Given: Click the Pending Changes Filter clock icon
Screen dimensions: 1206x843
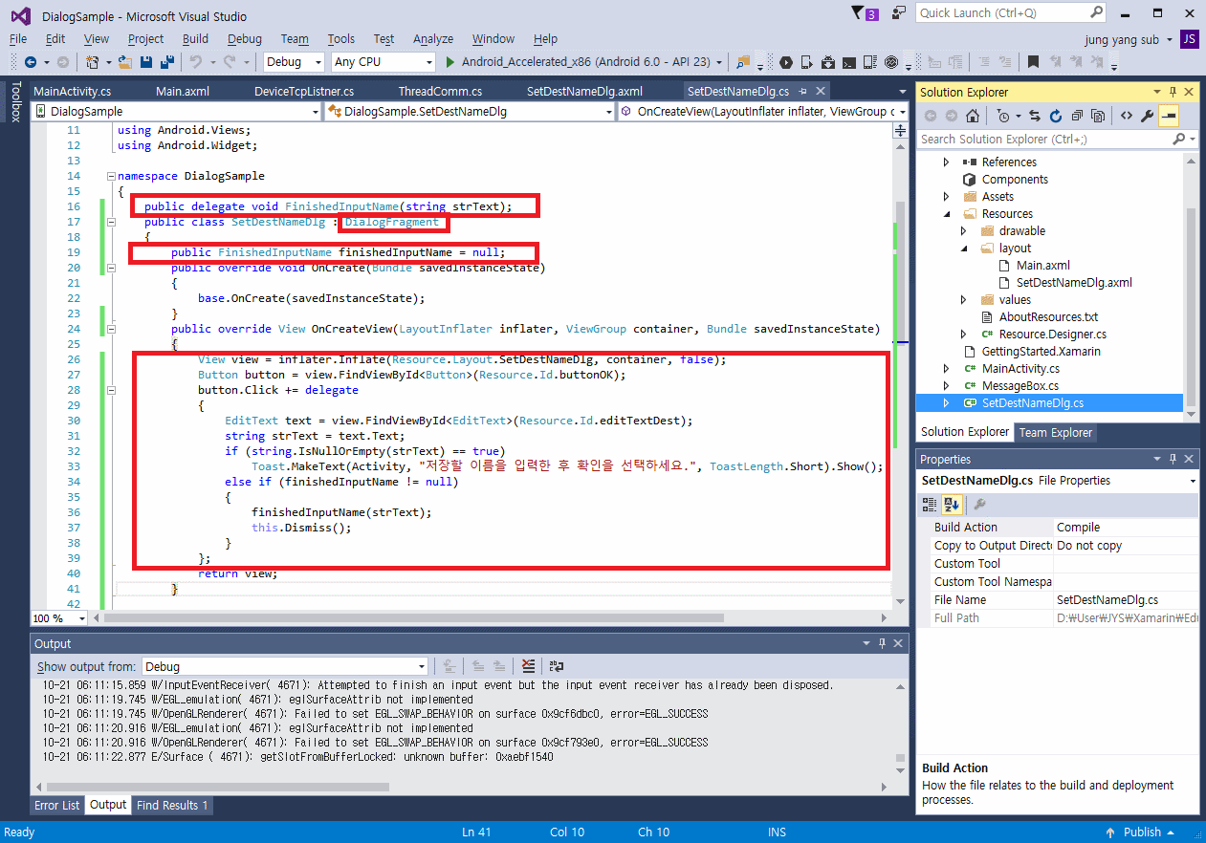Looking at the screenshot, I should point(1003,116).
